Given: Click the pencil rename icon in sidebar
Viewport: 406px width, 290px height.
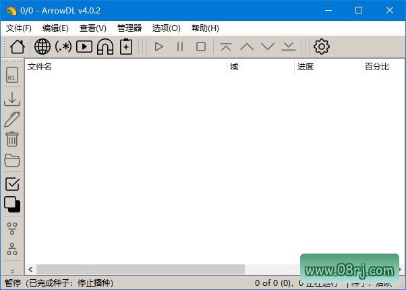Looking at the screenshot, I should (x=12, y=119).
